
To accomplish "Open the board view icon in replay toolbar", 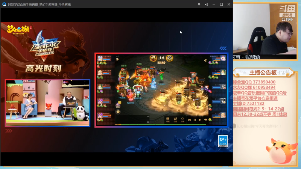I will click(x=167, y=119).
